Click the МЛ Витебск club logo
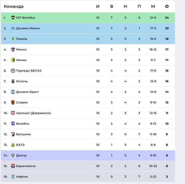The image size is (185, 184). click(x=13, y=18)
